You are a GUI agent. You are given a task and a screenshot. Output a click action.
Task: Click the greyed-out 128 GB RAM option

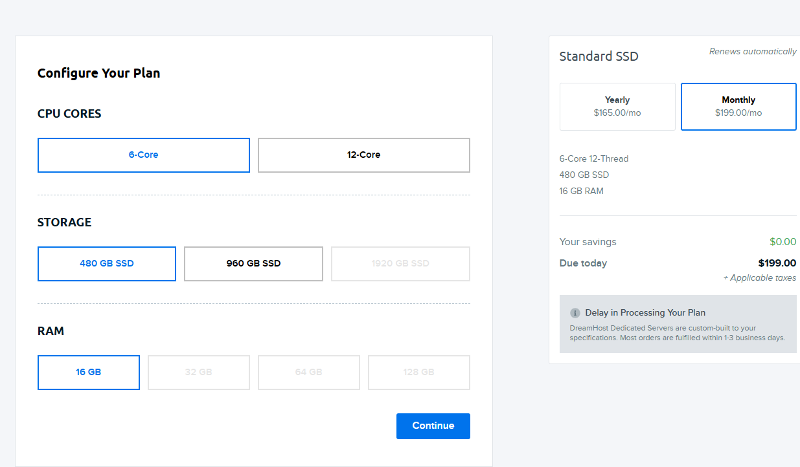coord(419,373)
